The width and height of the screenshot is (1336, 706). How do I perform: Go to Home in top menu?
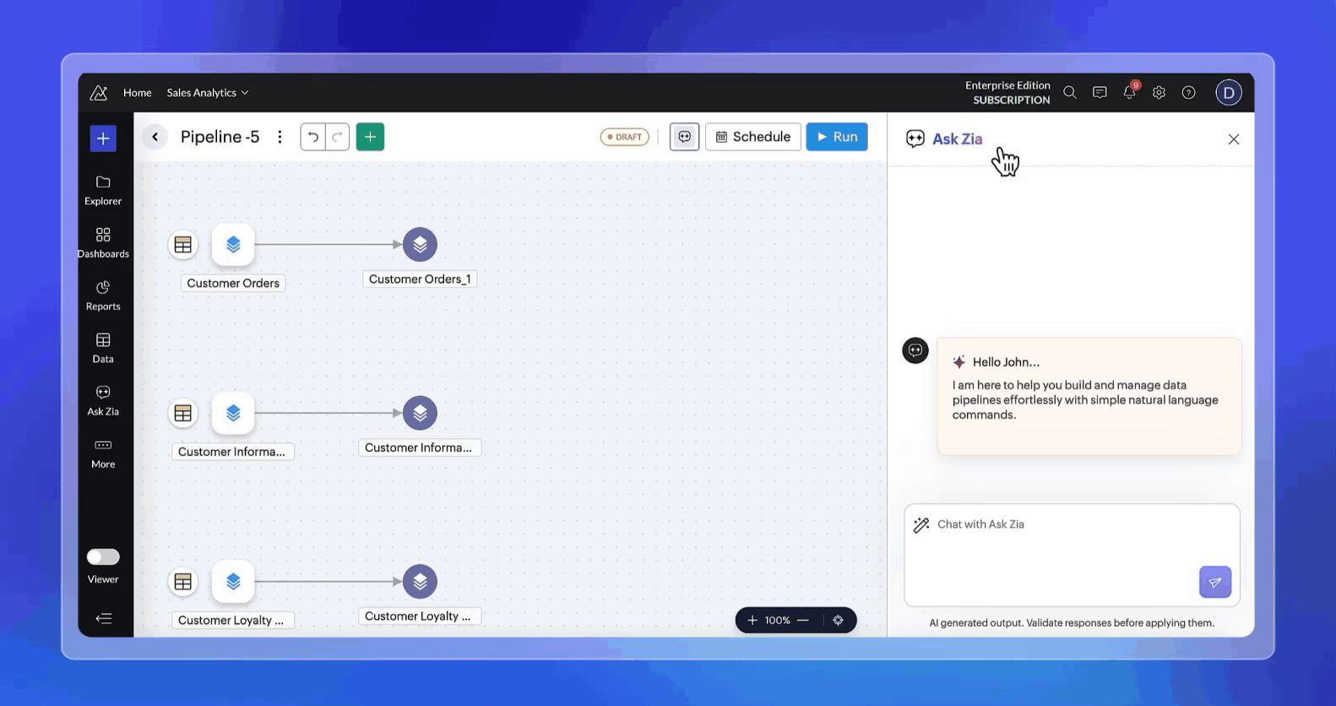pos(137,93)
